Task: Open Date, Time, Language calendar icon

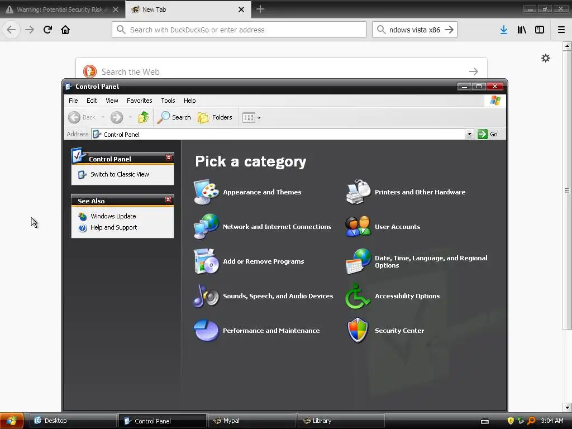Action: (358, 261)
